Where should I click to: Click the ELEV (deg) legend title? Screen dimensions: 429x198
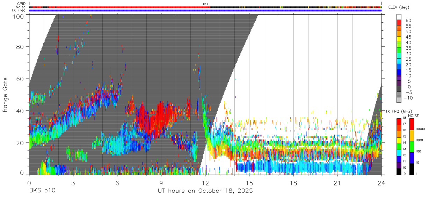click(x=399, y=7)
